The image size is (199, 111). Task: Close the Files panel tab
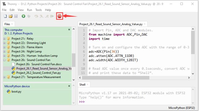[x=12, y=24]
